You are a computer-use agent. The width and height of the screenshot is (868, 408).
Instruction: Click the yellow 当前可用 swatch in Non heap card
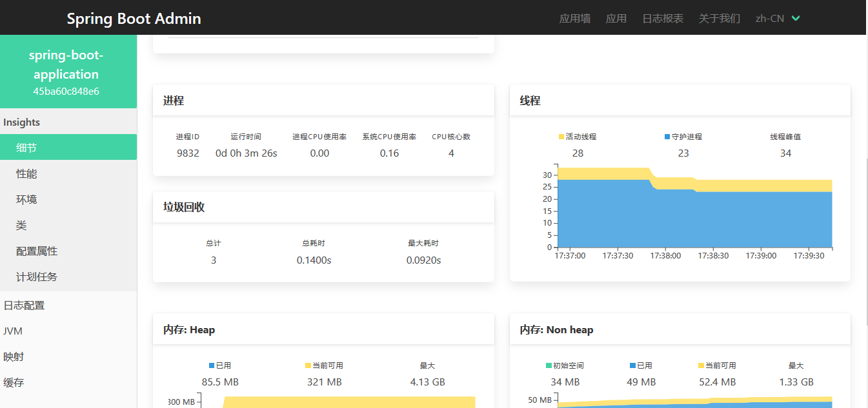[701, 365]
